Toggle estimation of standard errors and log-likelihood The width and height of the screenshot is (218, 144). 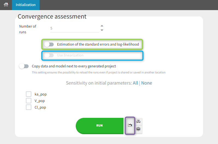[x=49, y=44]
